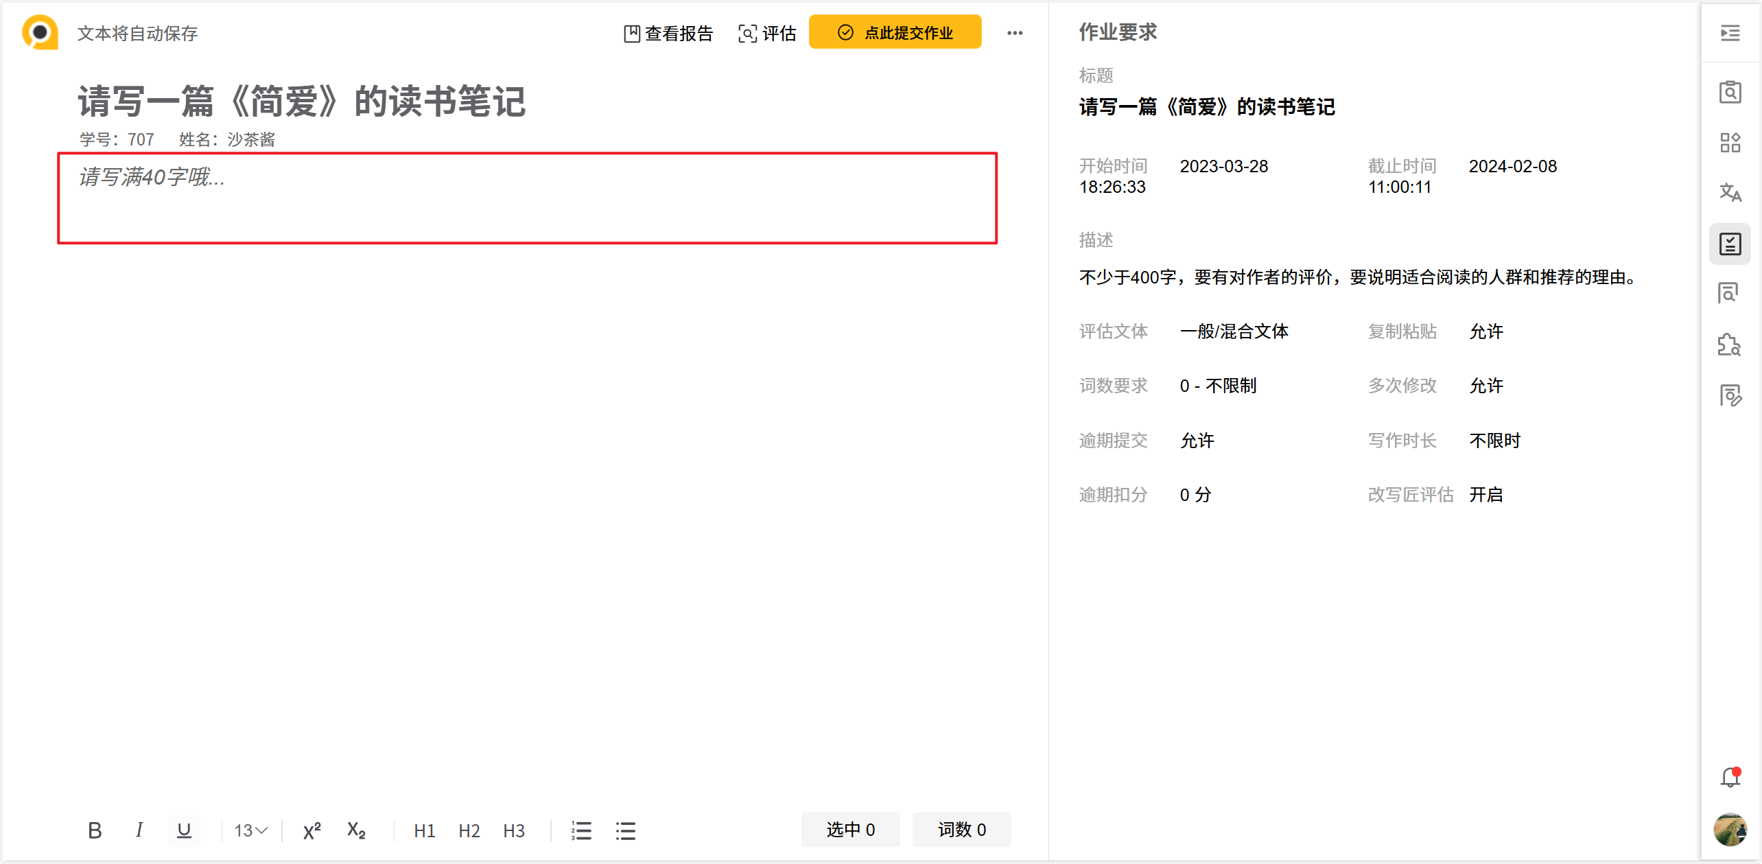Insert a numbered list
The width and height of the screenshot is (1762, 864).
pyautogui.click(x=581, y=830)
